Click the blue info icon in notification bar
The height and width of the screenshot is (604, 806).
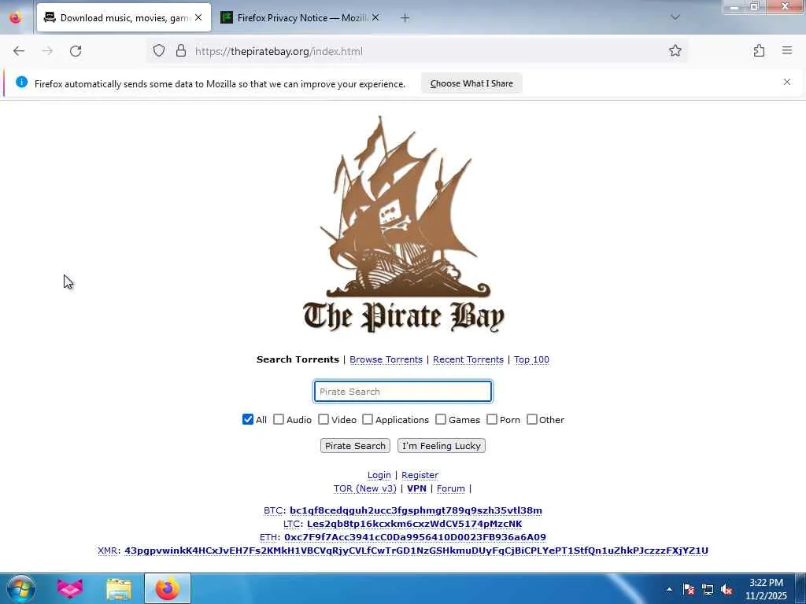[21, 82]
